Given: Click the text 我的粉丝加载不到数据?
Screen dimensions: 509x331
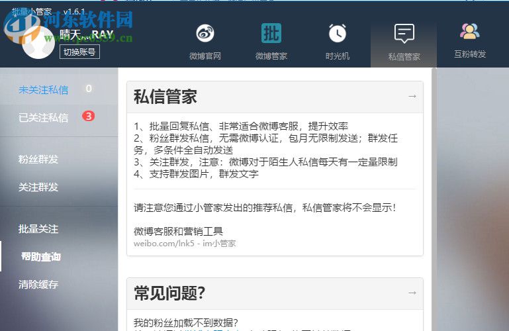Looking at the screenshot, I should [x=186, y=323].
